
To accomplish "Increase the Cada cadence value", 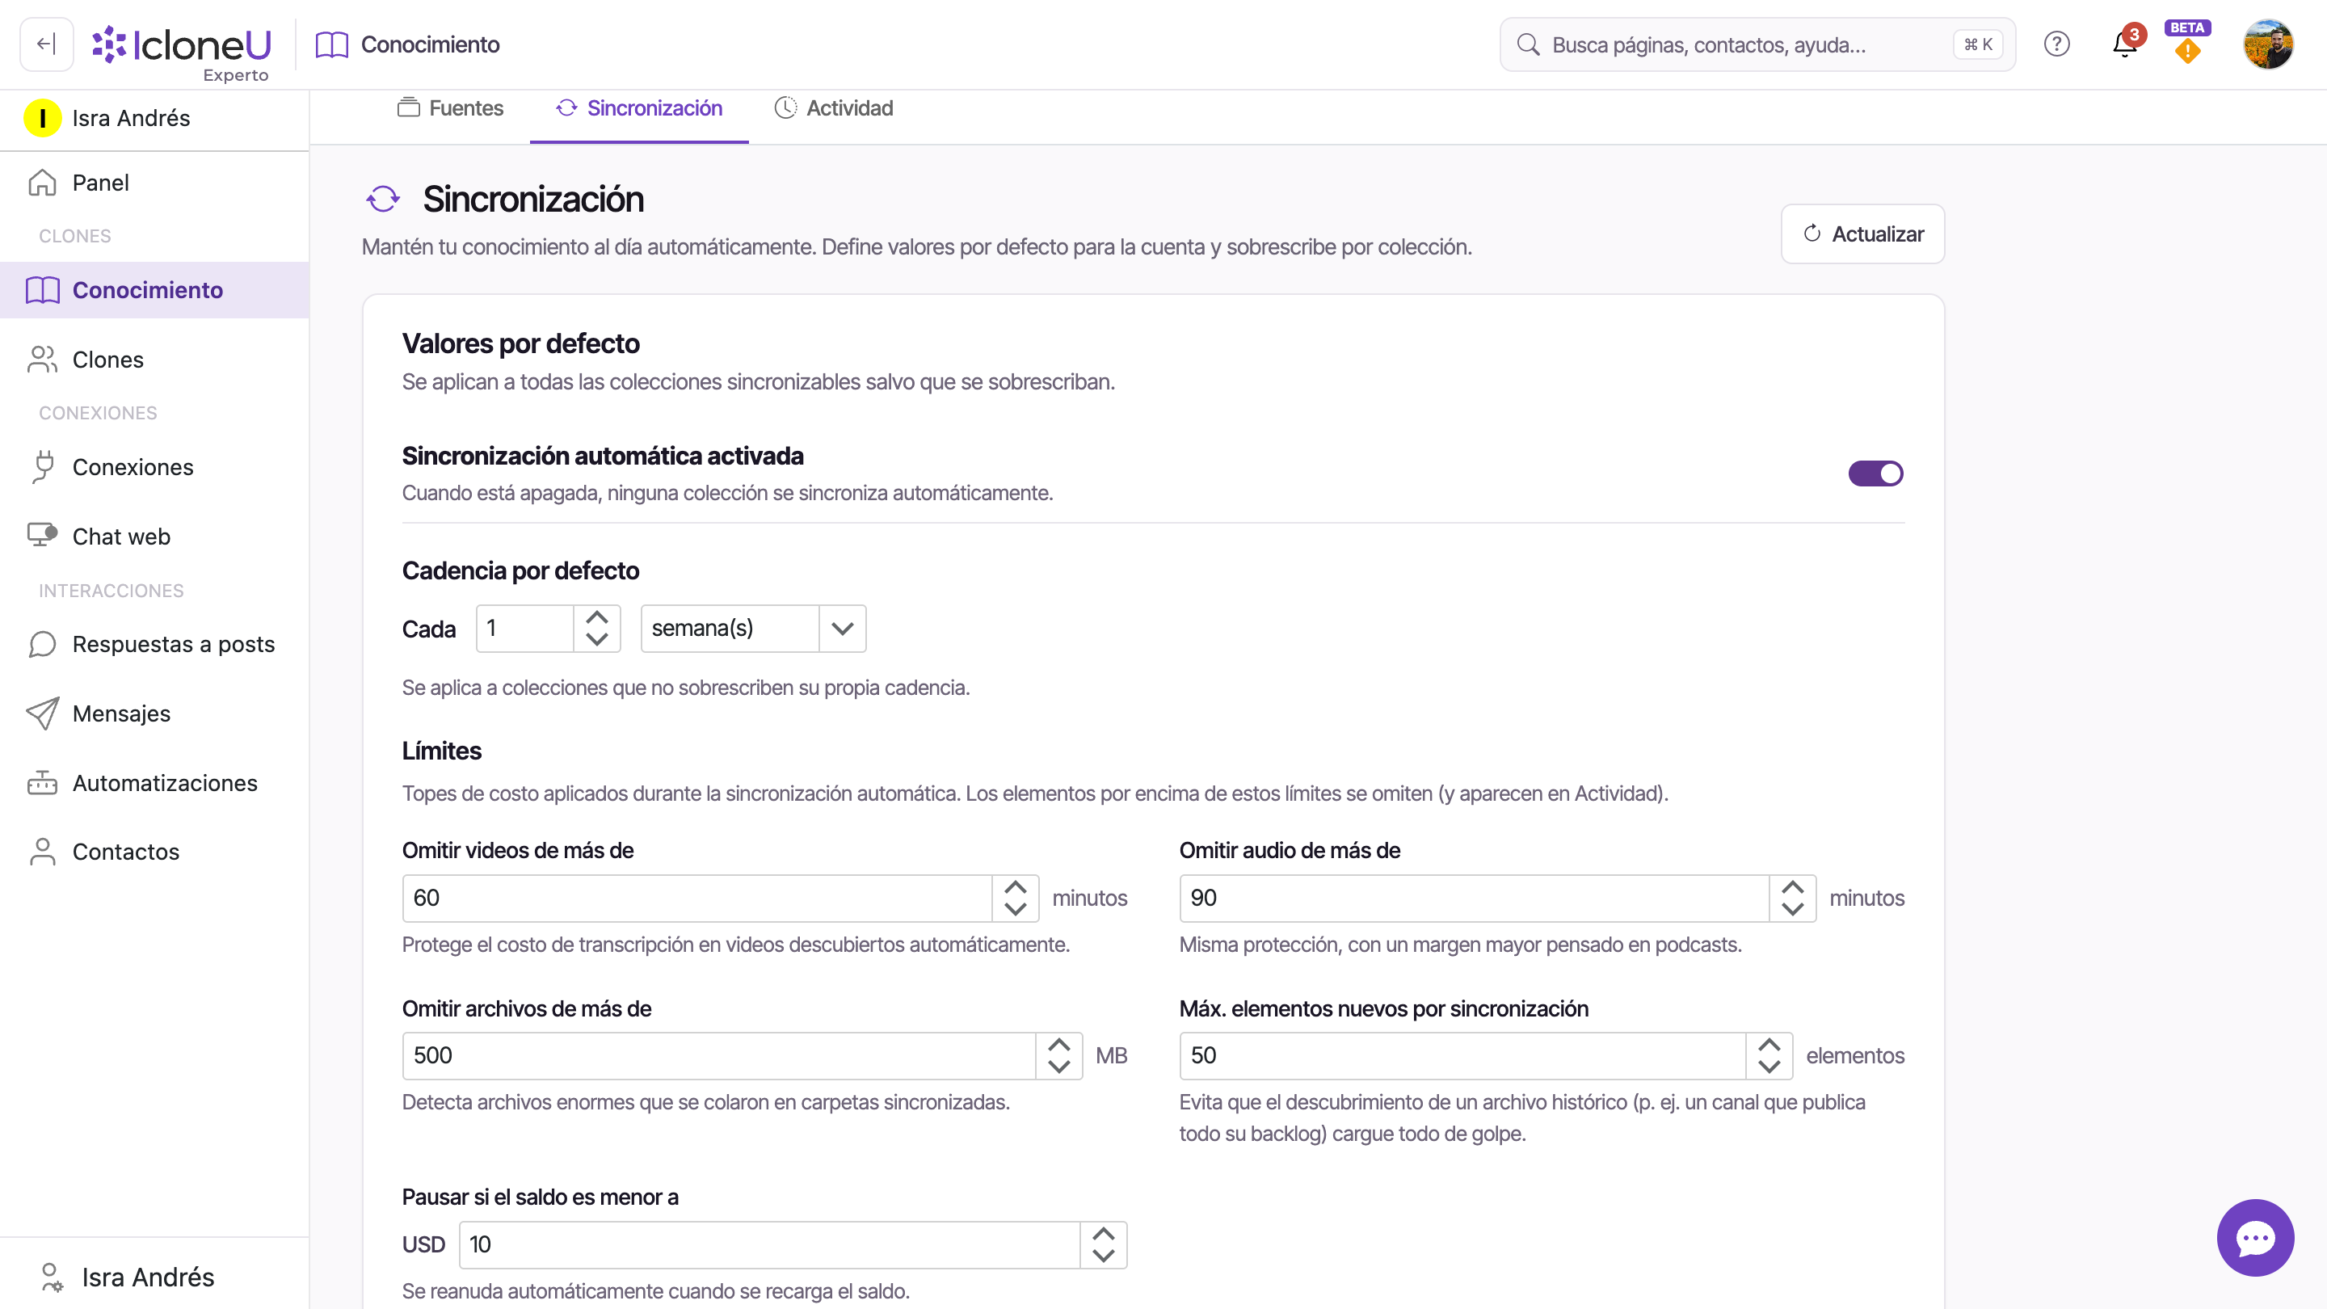I will tap(597, 618).
